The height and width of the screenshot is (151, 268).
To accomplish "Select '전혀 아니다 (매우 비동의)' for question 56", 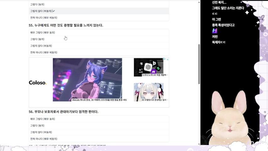I will pos(99,139).
